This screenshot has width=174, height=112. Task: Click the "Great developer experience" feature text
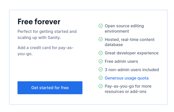coord(131,53)
